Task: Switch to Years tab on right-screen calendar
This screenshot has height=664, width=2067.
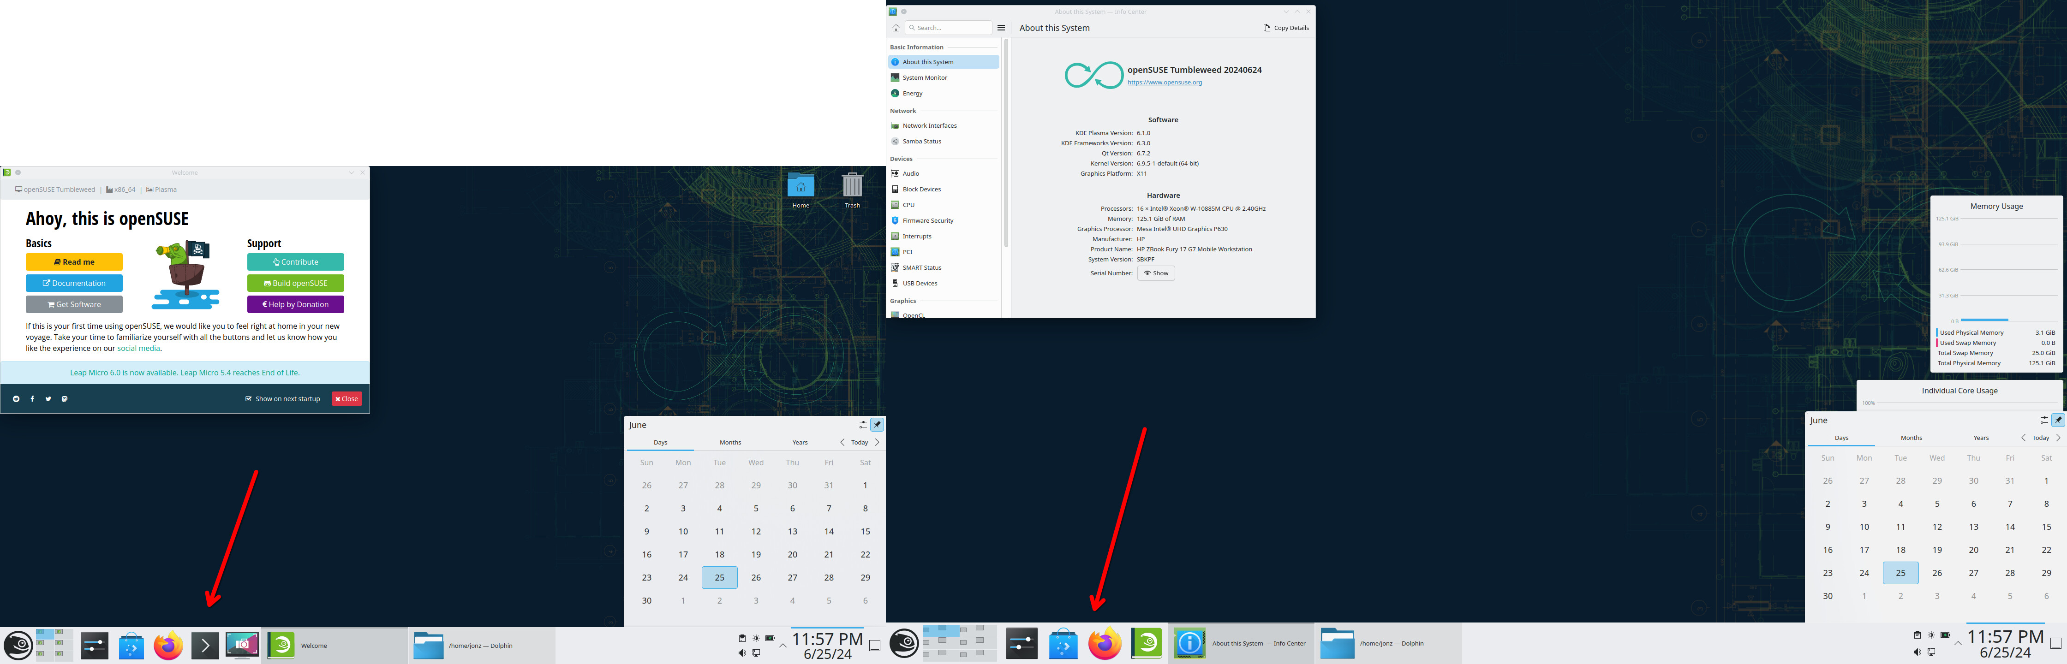Action: pyautogui.click(x=1981, y=438)
